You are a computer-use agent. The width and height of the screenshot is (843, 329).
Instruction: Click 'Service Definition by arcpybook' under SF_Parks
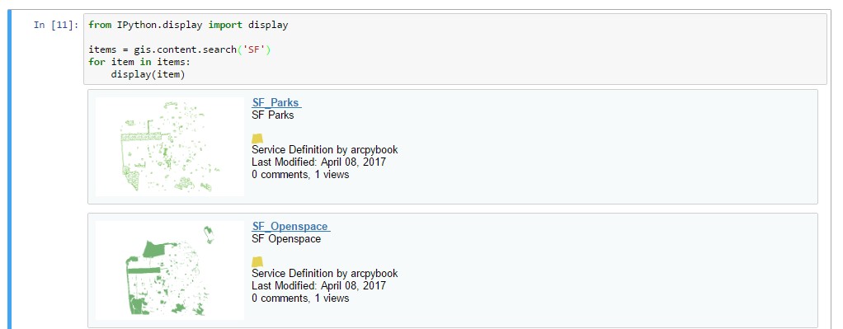[325, 150]
